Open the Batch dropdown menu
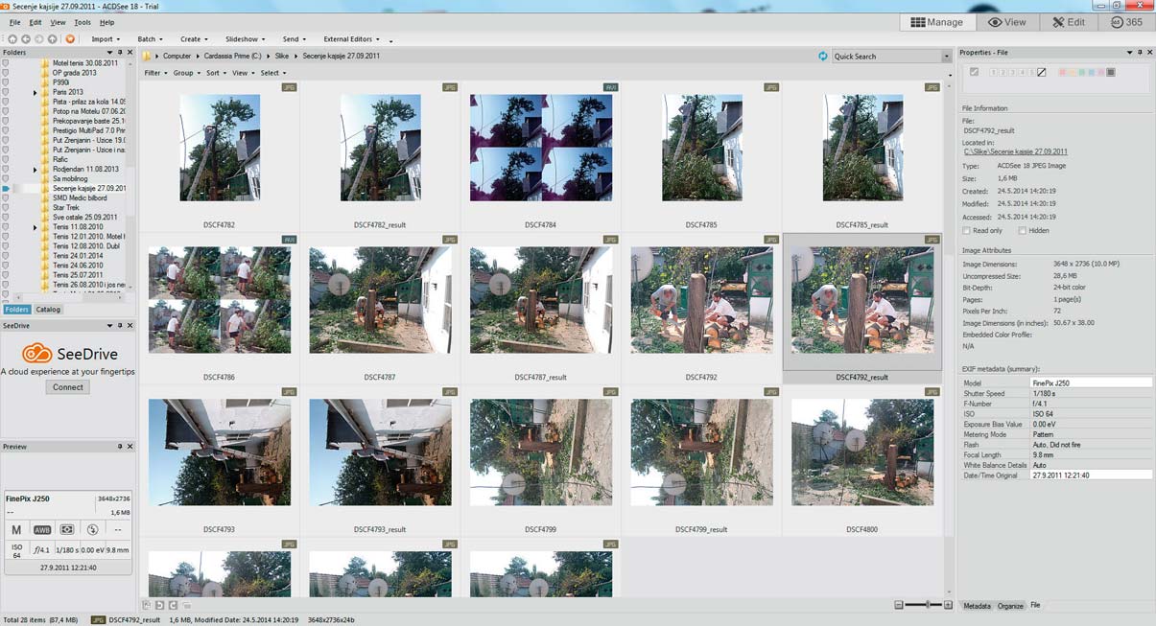This screenshot has width=1156, height=626. point(150,39)
